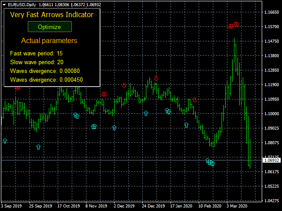Select the 1.04275 price scale label
This screenshot has width=282, height=211.
pos(271,200)
